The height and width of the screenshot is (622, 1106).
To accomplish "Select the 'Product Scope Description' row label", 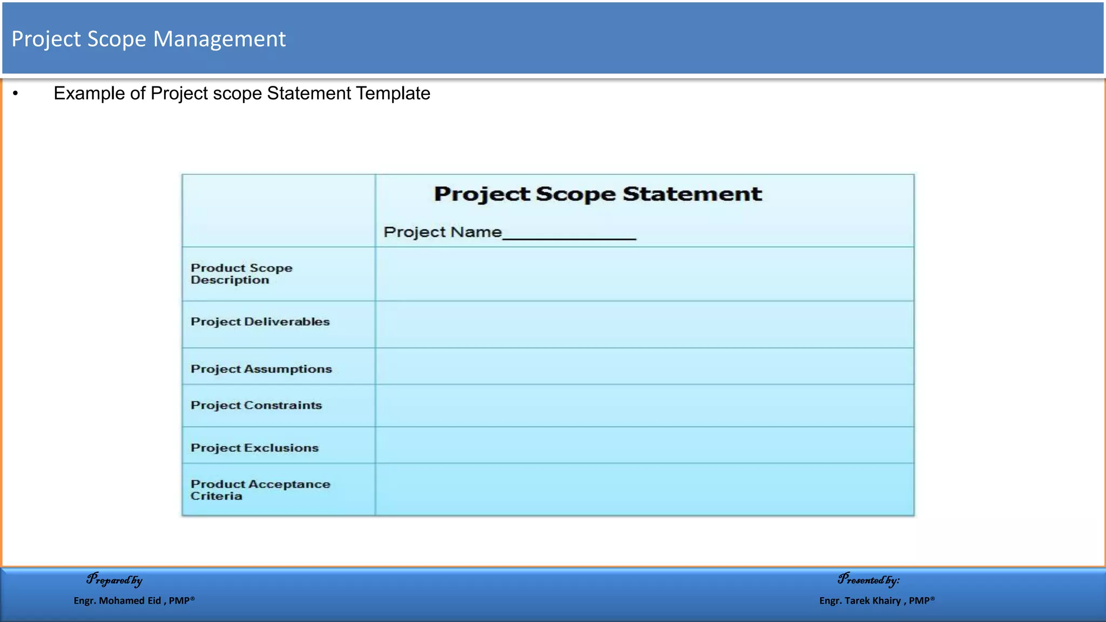I will click(x=241, y=274).
